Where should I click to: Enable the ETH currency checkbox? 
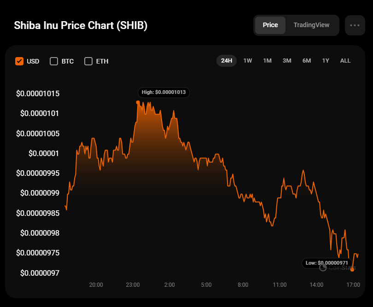(88, 61)
